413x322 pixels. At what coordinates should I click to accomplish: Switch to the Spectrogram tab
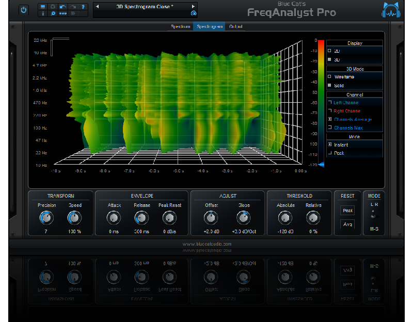(x=210, y=26)
